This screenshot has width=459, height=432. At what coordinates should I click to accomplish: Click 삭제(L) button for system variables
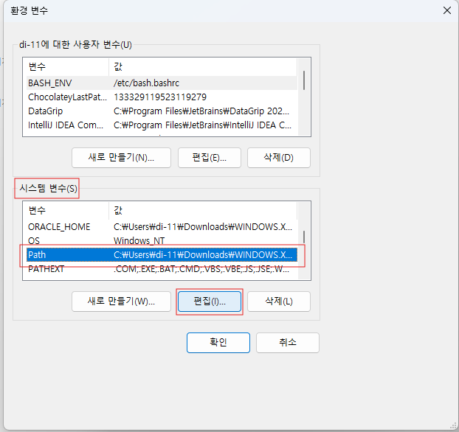tap(279, 302)
